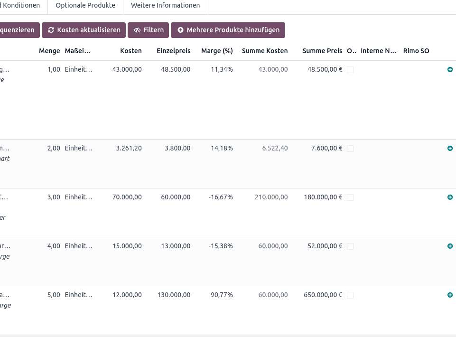Open the Weitere Informationen tab

tap(166, 5)
